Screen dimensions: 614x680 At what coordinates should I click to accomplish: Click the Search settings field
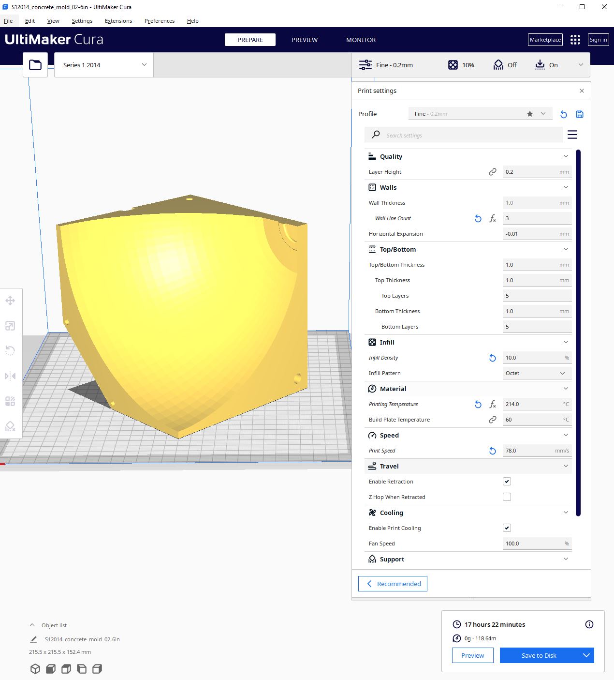coord(464,135)
